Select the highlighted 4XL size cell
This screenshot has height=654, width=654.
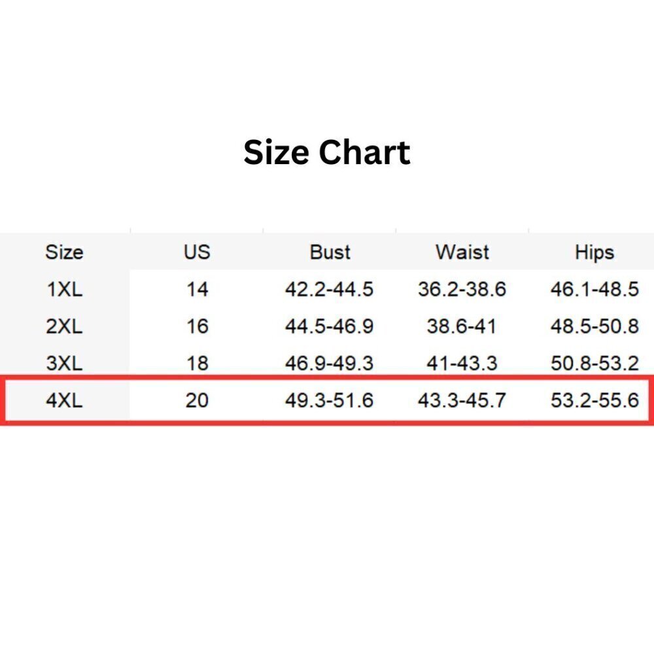coord(64,400)
